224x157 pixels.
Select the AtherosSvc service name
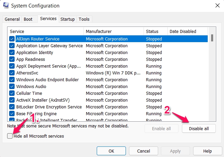(x=27, y=73)
